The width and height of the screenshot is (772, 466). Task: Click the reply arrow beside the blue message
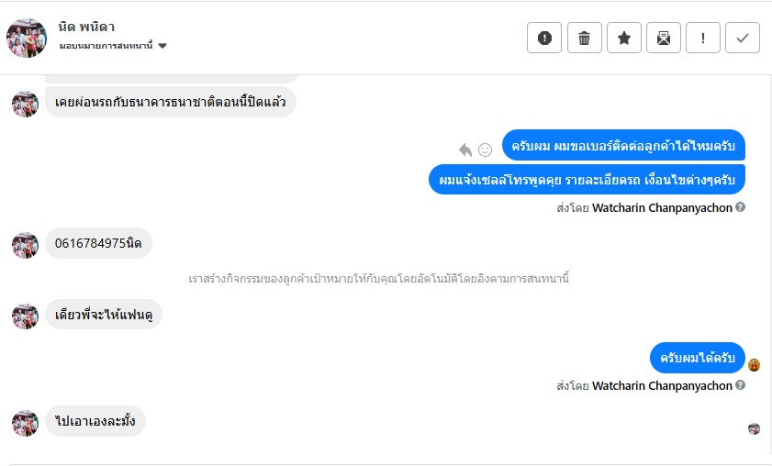(x=466, y=150)
